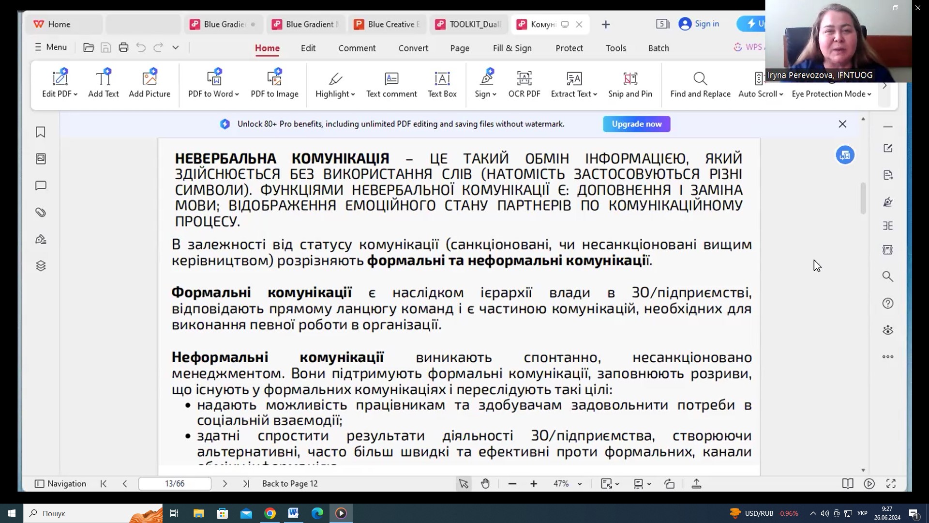Redo the last action
Image resolution: width=929 pixels, height=523 pixels.
point(158,47)
